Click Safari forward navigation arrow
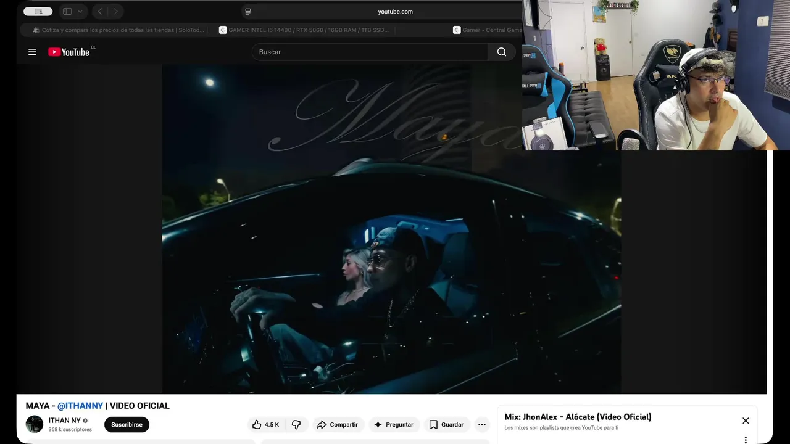790x444 pixels. (x=115, y=11)
